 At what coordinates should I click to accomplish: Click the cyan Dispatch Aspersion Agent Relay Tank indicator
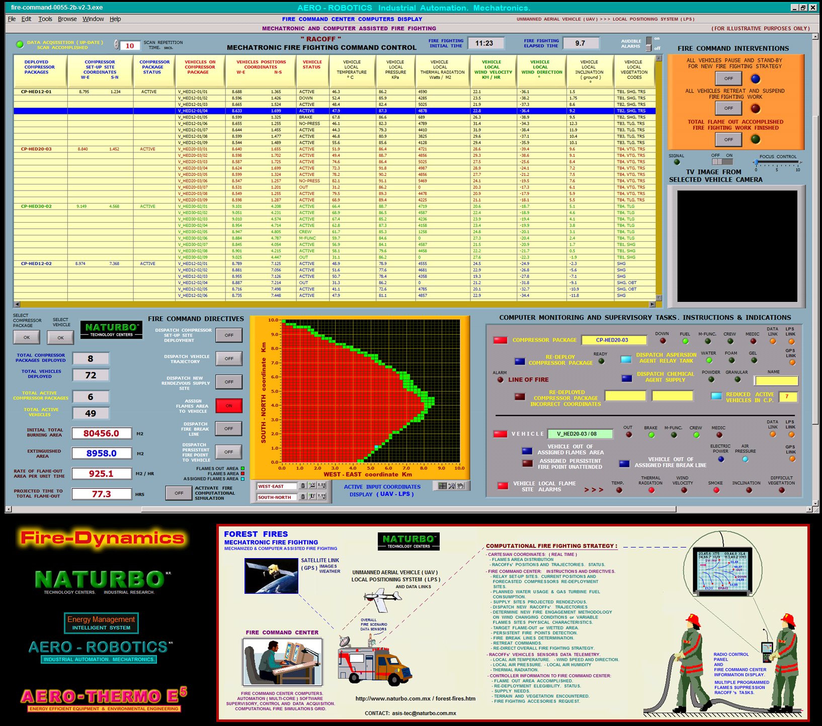(626, 359)
